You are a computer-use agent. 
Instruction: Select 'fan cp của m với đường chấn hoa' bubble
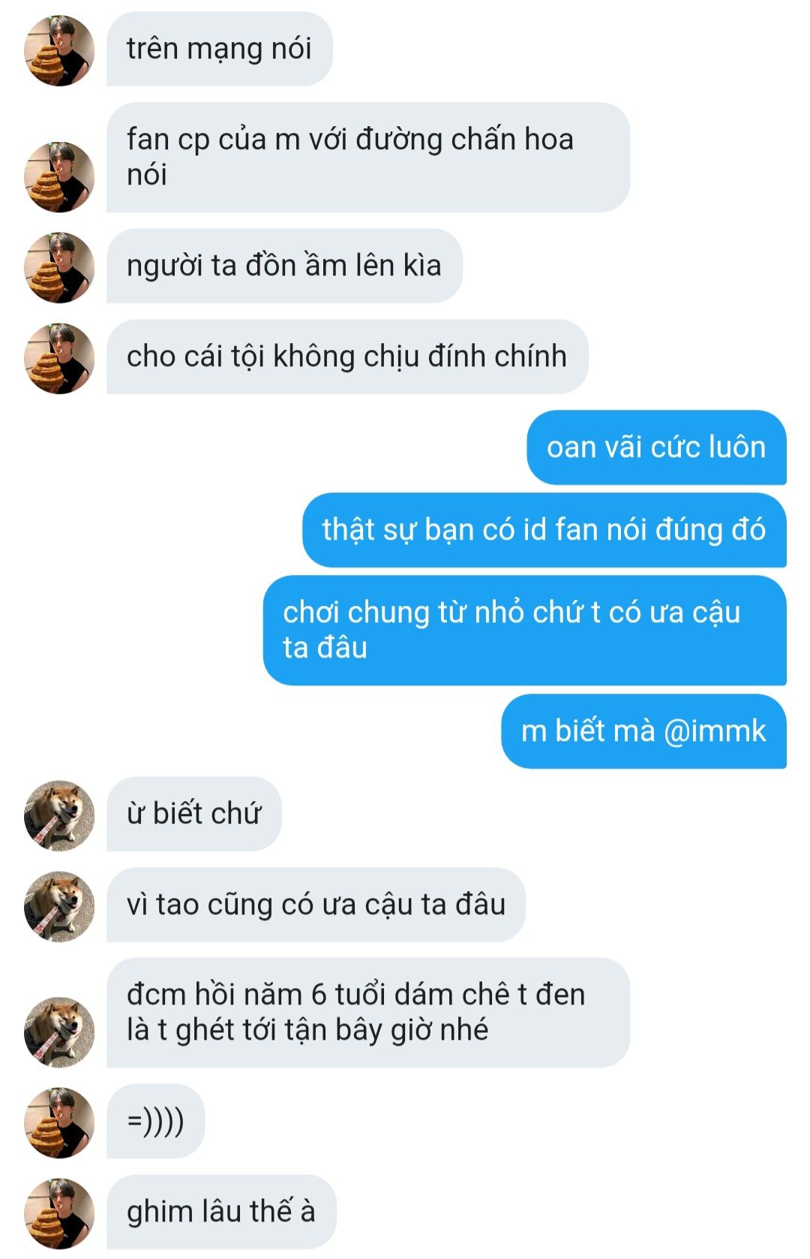(367, 157)
